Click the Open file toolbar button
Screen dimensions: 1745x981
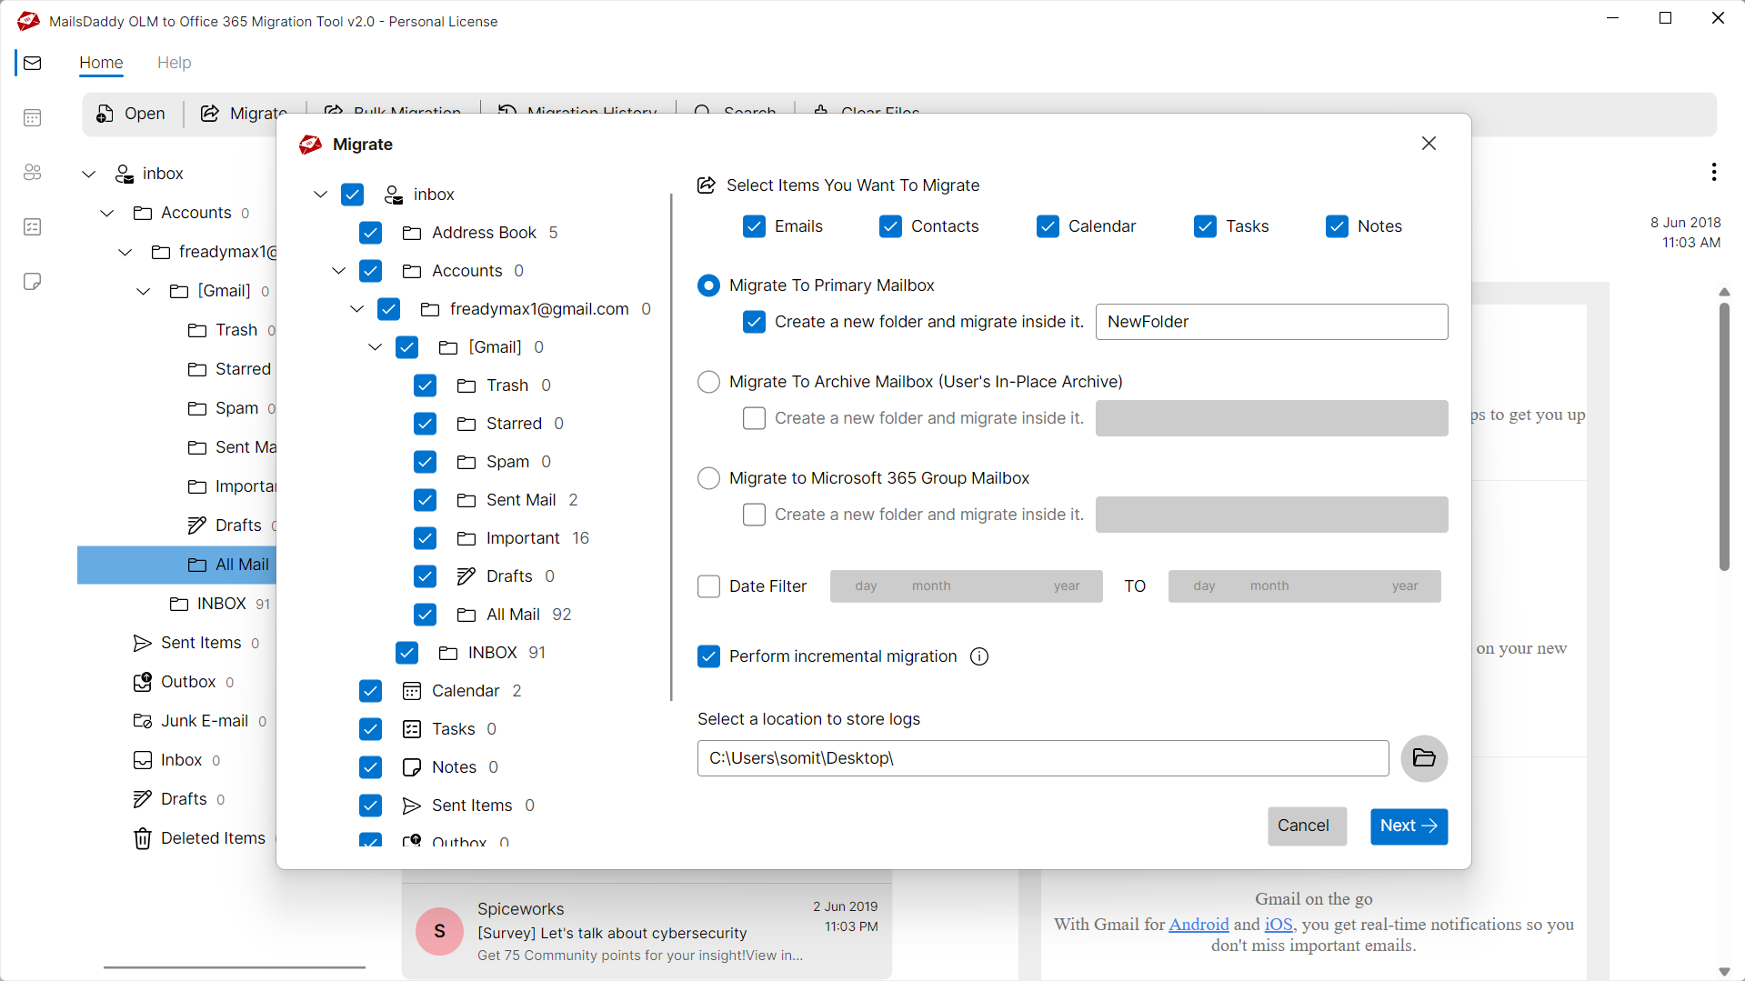tap(131, 114)
